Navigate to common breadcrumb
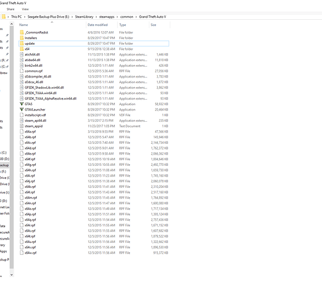Image resolution: width=322 pixels, height=283 pixels. 127,17
